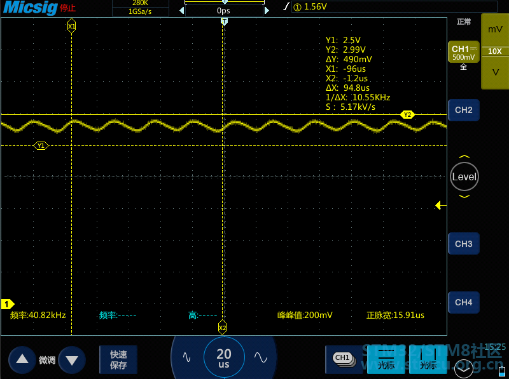Tap the T trigger position marker
The height and width of the screenshot is (379, 509).
224,22
